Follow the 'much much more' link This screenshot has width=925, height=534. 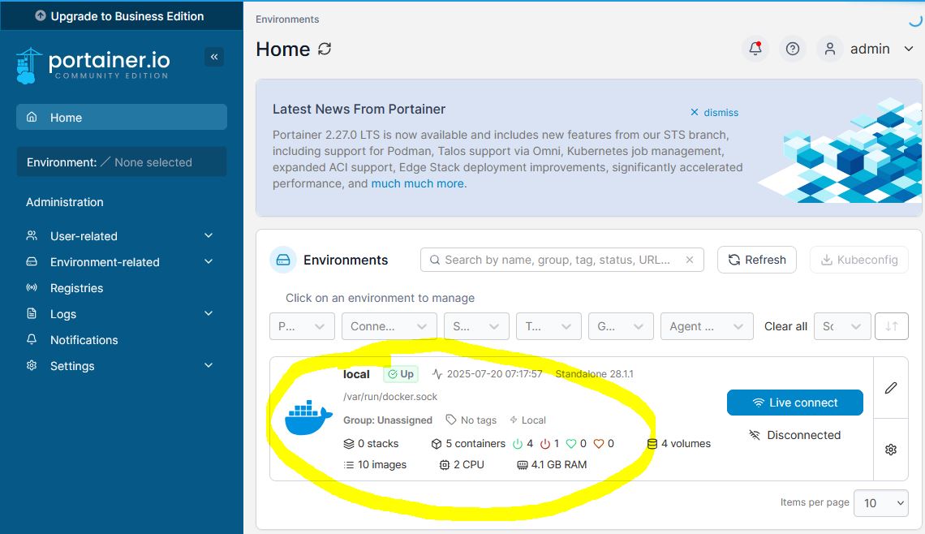(x=417, y=183)
